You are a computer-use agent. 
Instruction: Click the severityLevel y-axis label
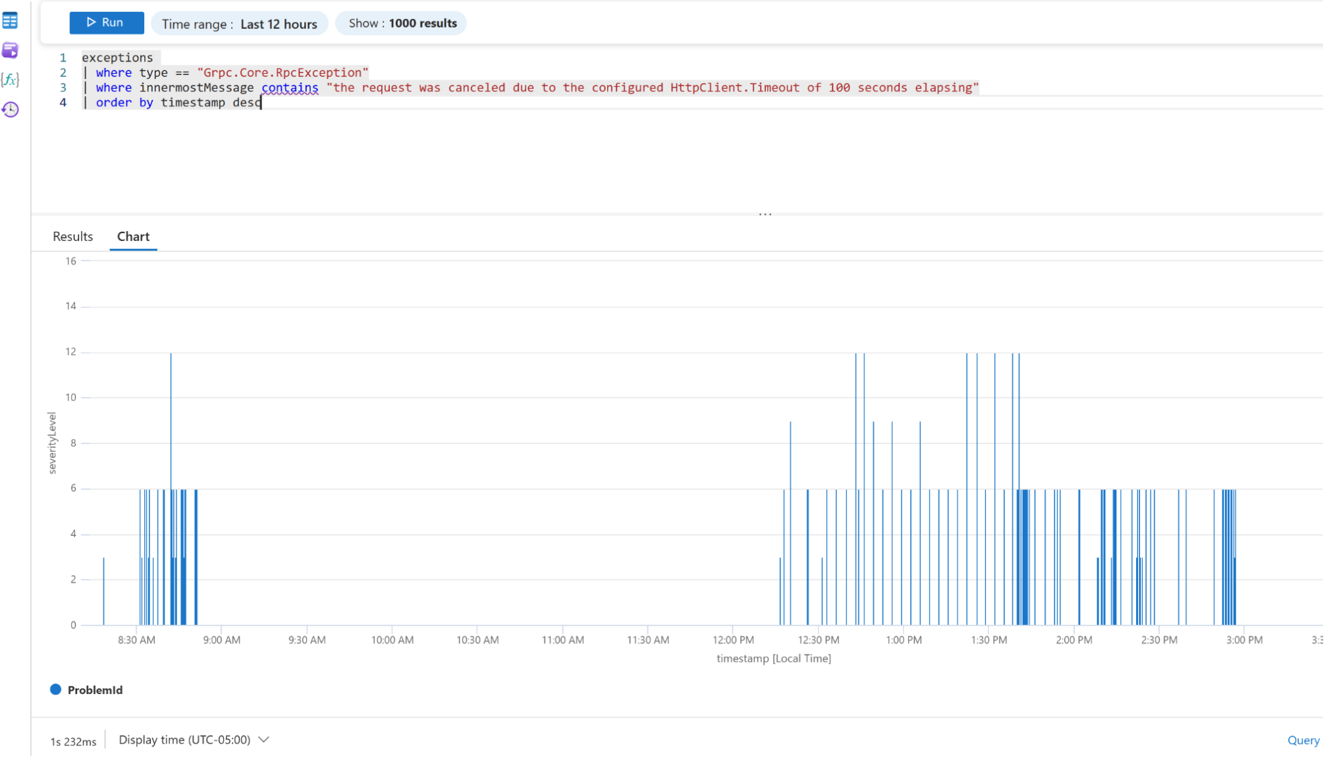[x=53, y=443]
